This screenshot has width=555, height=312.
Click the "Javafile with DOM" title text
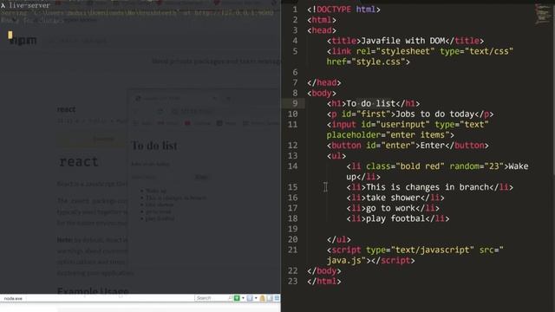click(x=402, y=41)
